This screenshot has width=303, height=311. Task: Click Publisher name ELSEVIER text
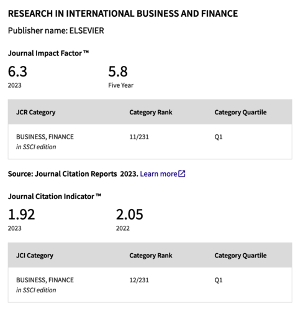56,30
